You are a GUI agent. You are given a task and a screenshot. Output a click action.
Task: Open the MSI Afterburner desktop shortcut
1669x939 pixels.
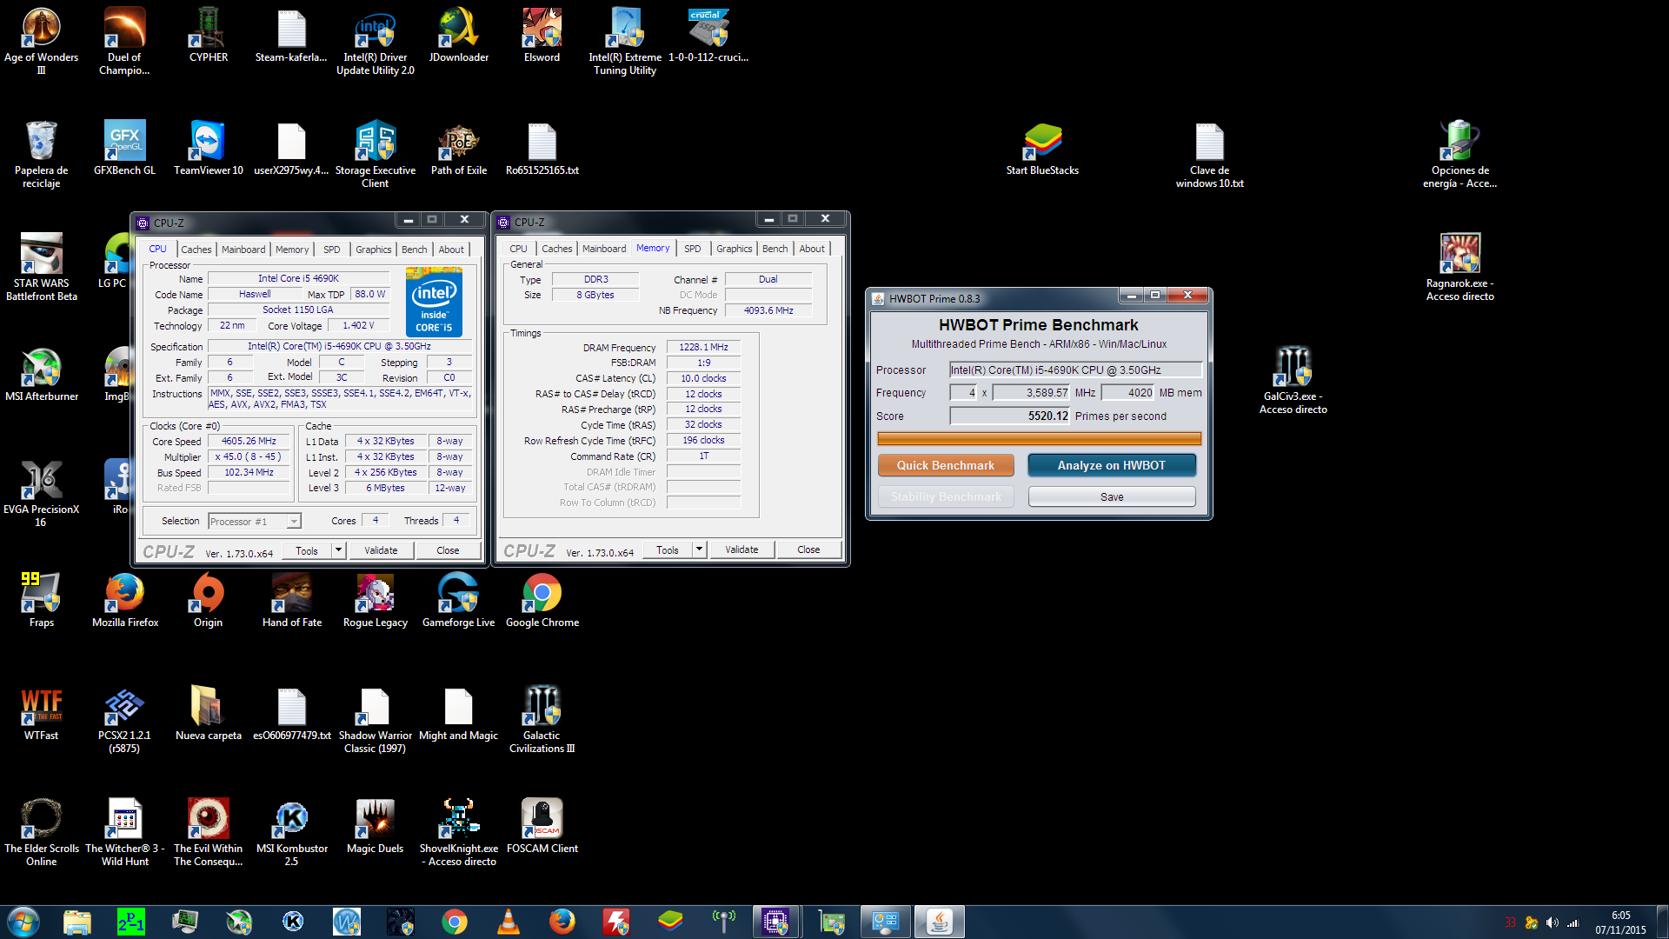click(41, 374)
